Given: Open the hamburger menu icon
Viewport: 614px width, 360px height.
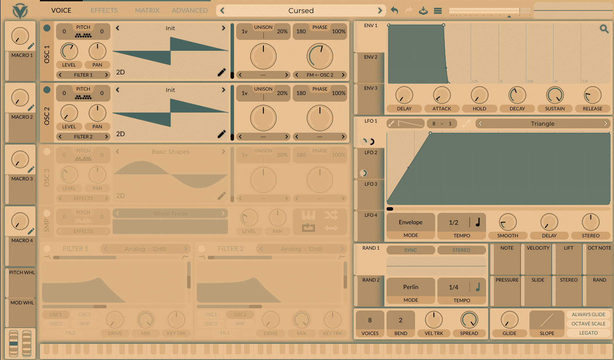Looking at the screenshot, I should pyautogui.click(x=437, y=11).
